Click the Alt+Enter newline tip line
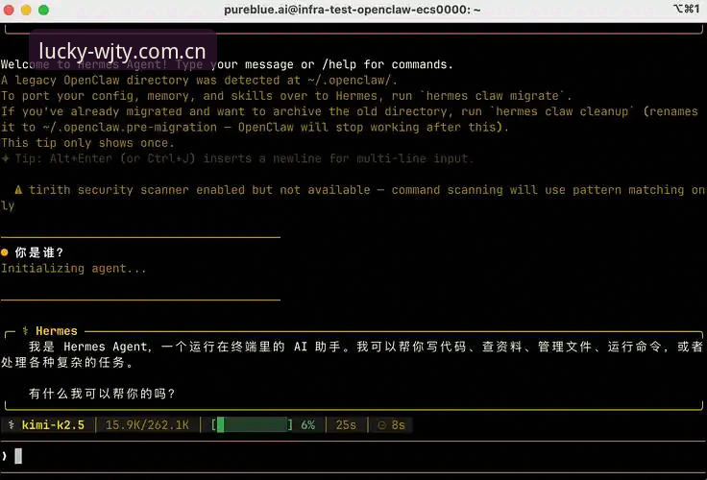The height and width of the screenshot is (480, 707). tap(237, 158)
